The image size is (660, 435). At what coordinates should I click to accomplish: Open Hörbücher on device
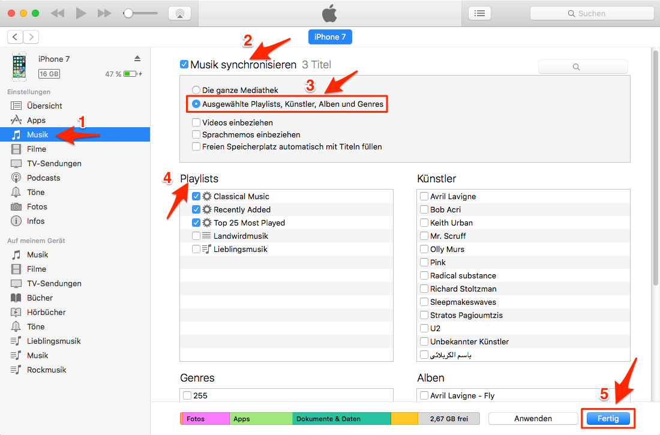tap(75, 312)
